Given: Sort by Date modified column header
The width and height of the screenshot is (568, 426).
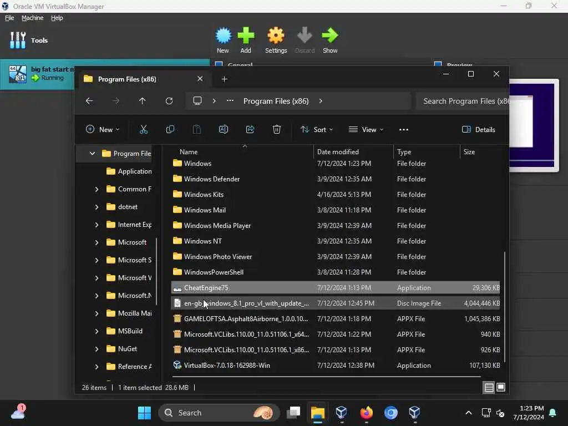Looking at the screenshot, I should (338, 152).
